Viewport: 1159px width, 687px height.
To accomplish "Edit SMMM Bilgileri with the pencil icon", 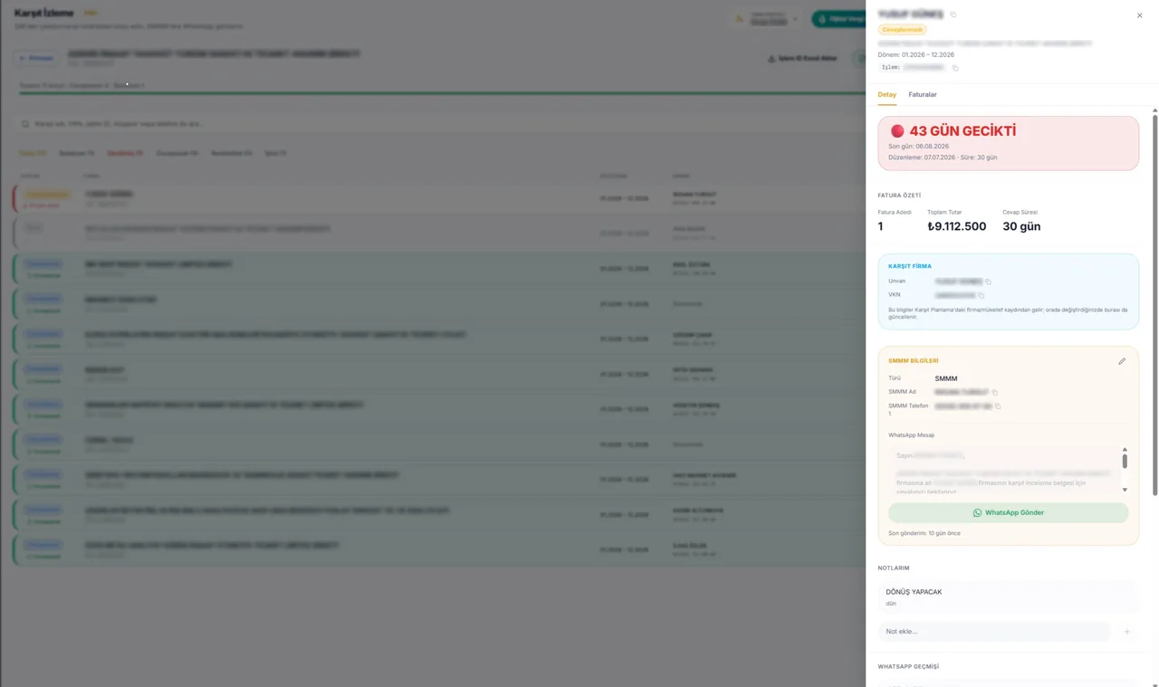I will pyautogui.click(x=1122, y=361).
